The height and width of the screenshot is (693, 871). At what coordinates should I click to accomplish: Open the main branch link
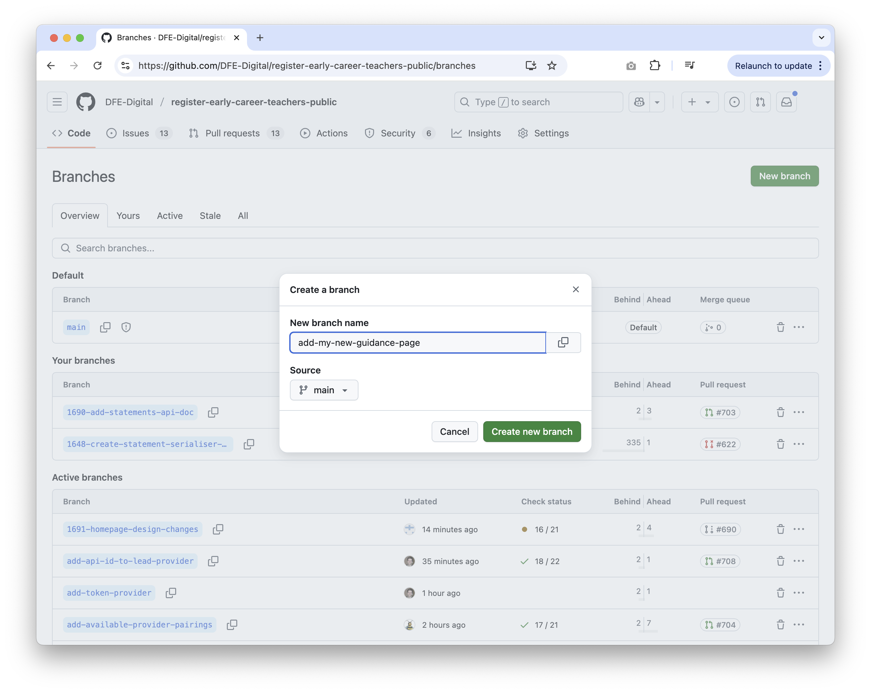tap(76, 327)
